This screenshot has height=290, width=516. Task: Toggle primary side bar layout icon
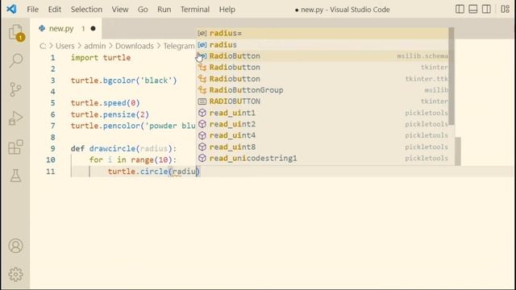[x=460, y=9]
